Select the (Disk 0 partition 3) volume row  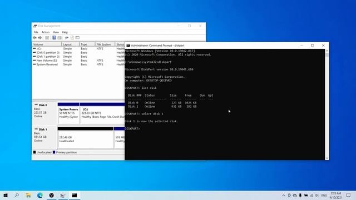(78, 53)
